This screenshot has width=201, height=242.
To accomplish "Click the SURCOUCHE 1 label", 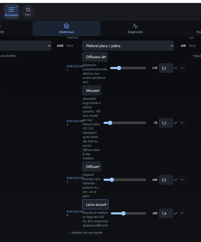I will [75, 68].
